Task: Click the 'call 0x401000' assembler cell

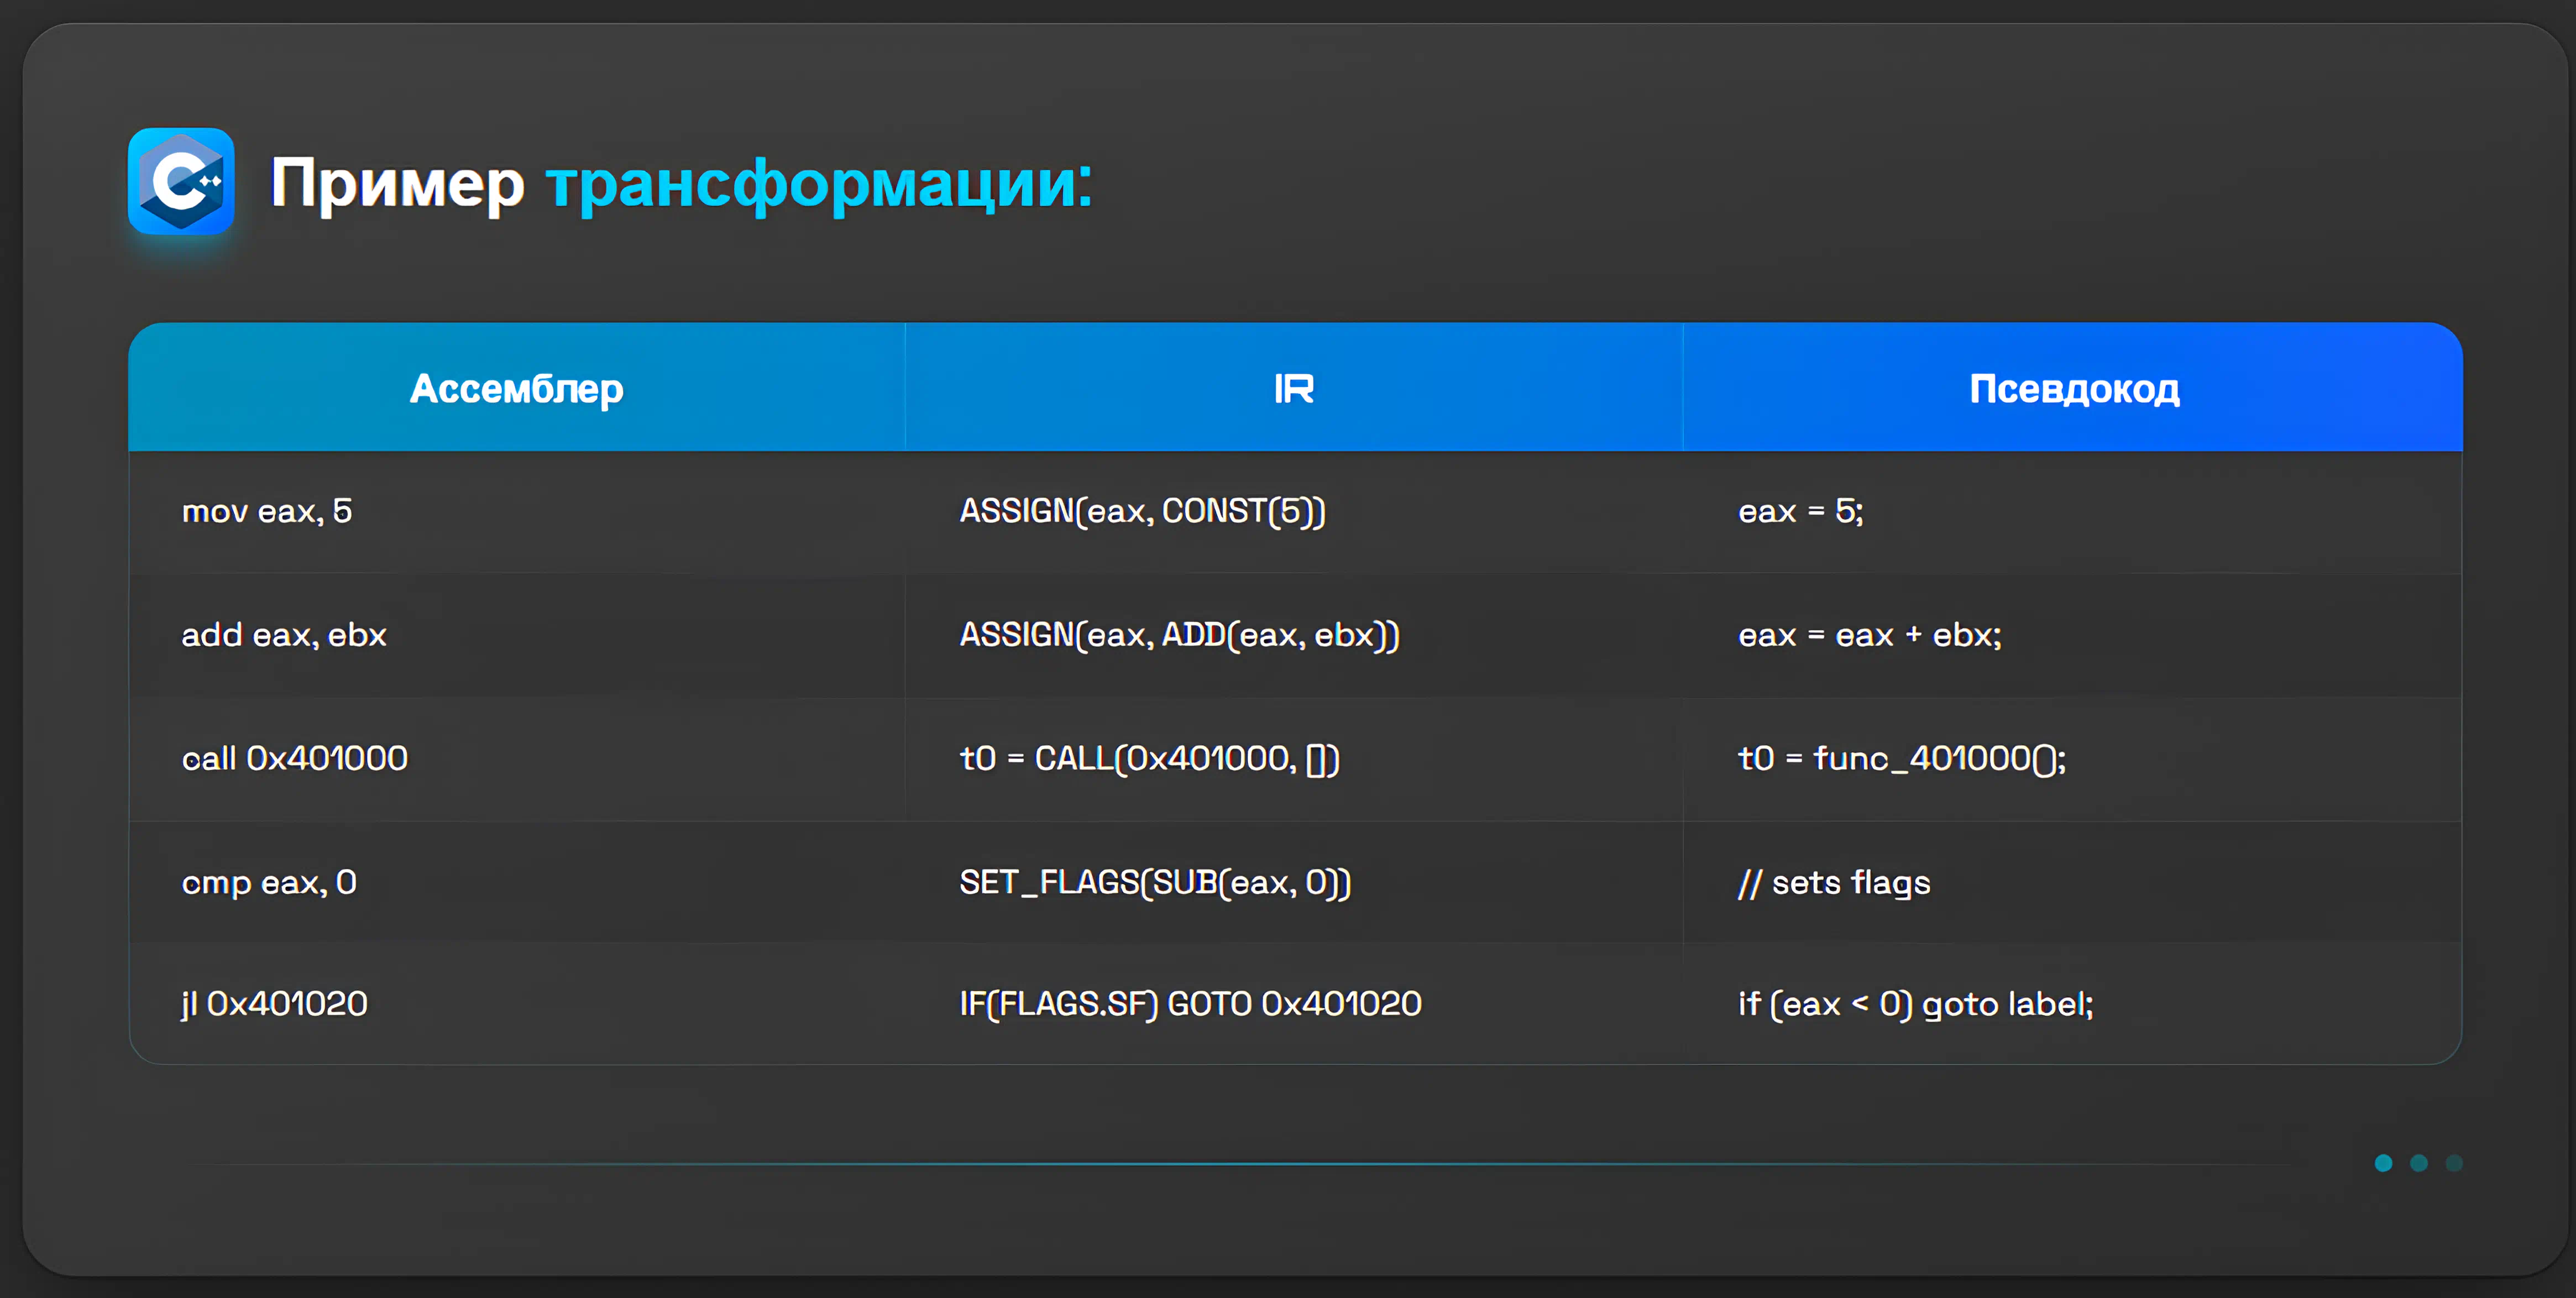Action: pyautogui.click(x=295, y=758)
